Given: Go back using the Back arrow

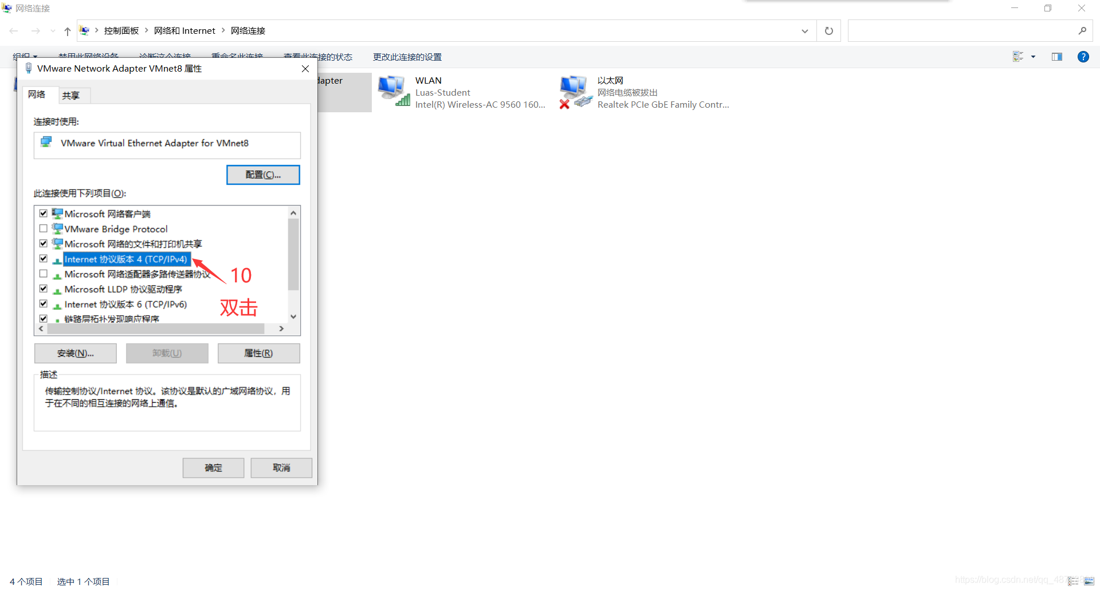Looking at the screenshot, I should pos(14,31).
